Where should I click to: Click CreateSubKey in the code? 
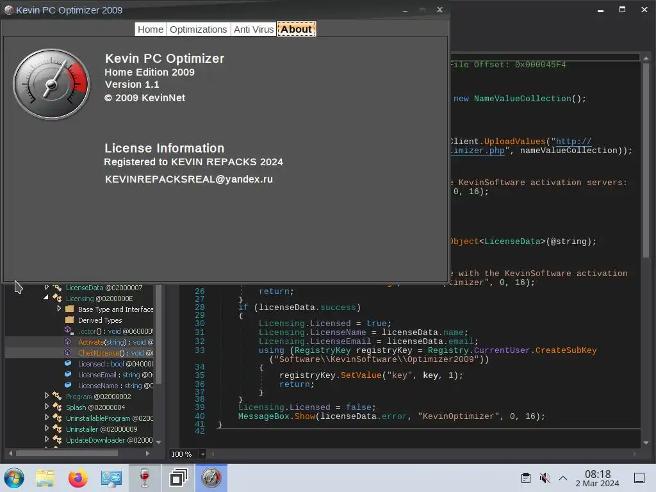(566, 350)
